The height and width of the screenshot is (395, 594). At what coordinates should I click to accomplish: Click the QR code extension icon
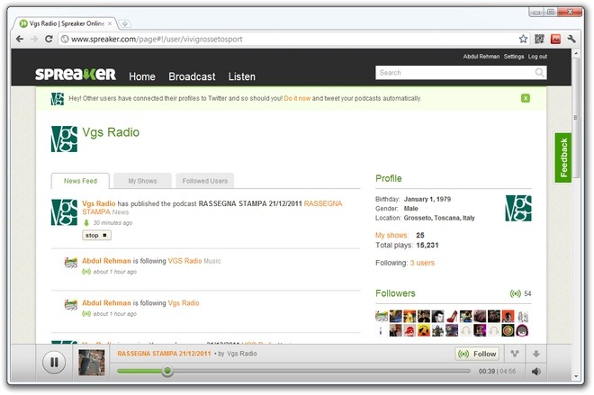[539, 39]
